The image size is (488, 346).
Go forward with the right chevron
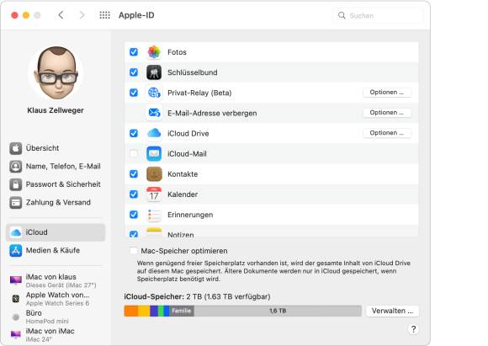pos(82,15)
